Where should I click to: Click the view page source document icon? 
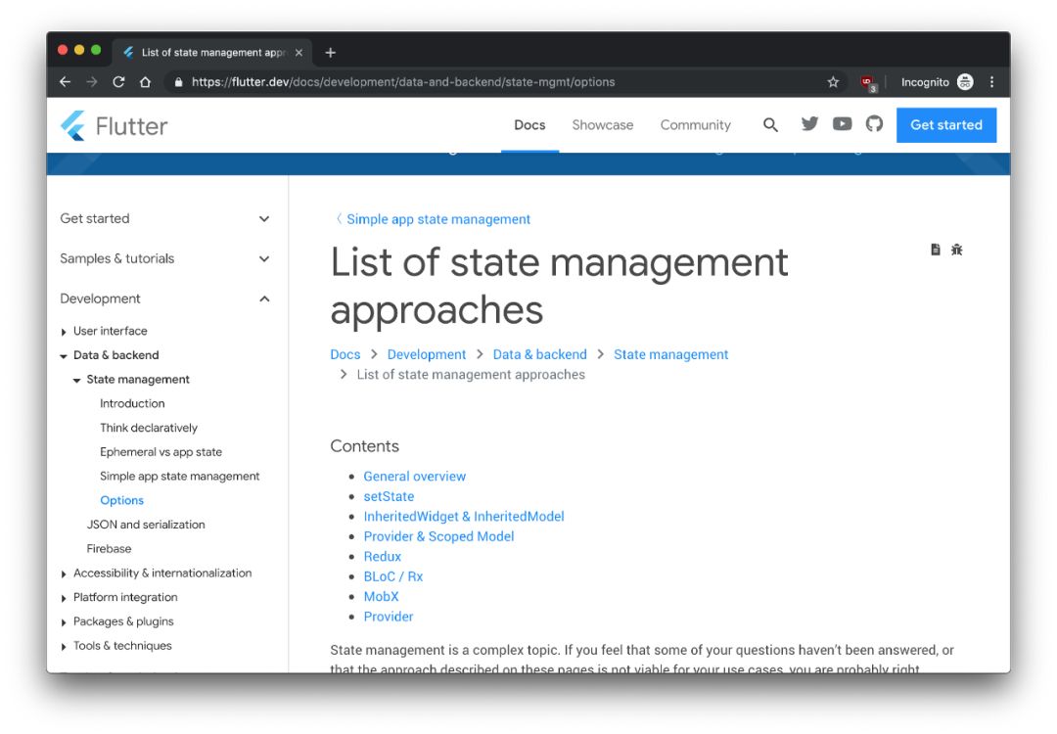[x=936, y=250]
